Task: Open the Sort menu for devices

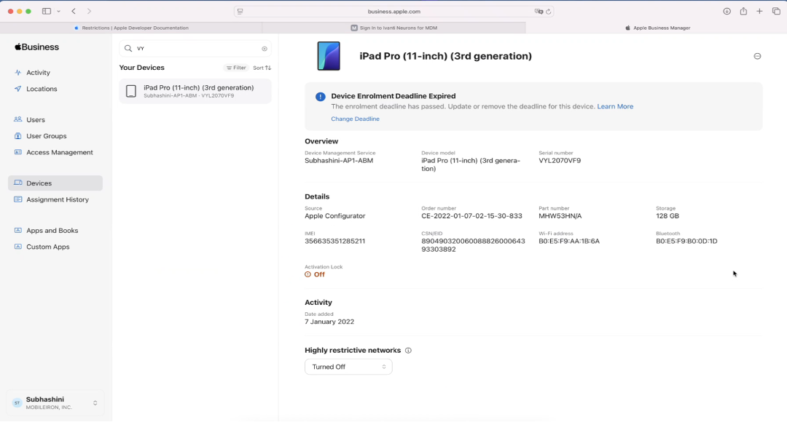Action: tap(262, 68)
